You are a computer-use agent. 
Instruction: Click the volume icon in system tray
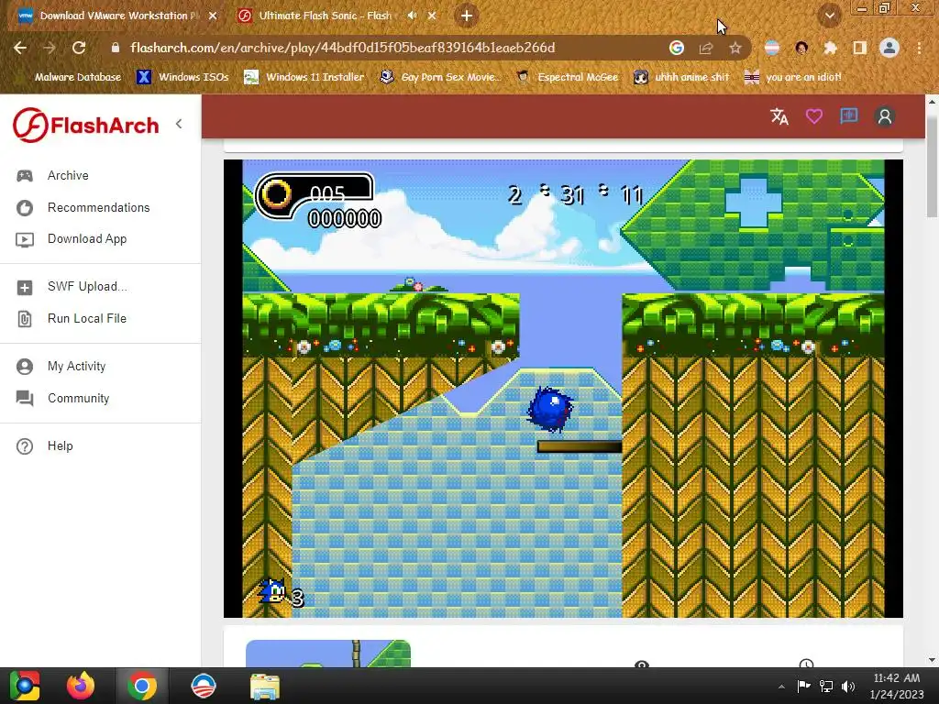click(848, 687)
